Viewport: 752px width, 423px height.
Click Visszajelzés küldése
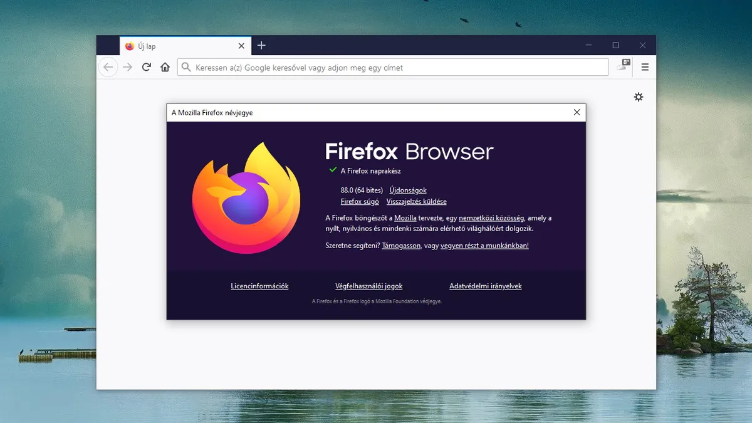point(417,201)
